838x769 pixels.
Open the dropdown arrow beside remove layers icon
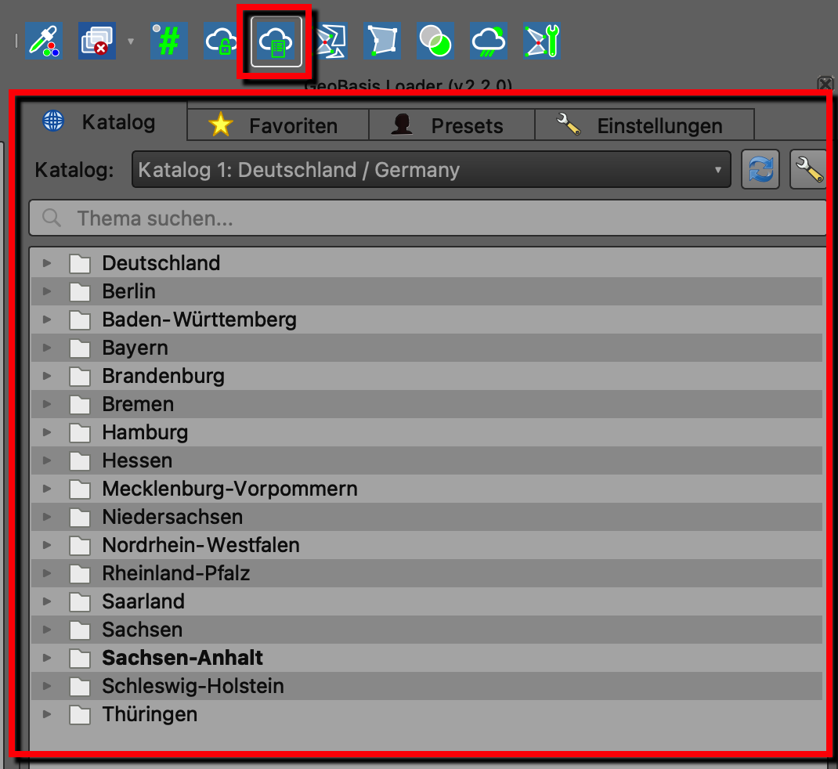click(131, 42)
